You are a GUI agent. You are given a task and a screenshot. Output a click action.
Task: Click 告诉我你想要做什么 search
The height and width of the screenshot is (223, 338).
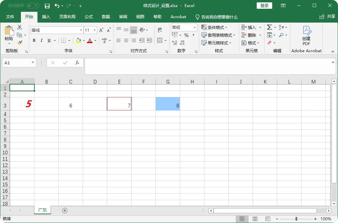217,17
